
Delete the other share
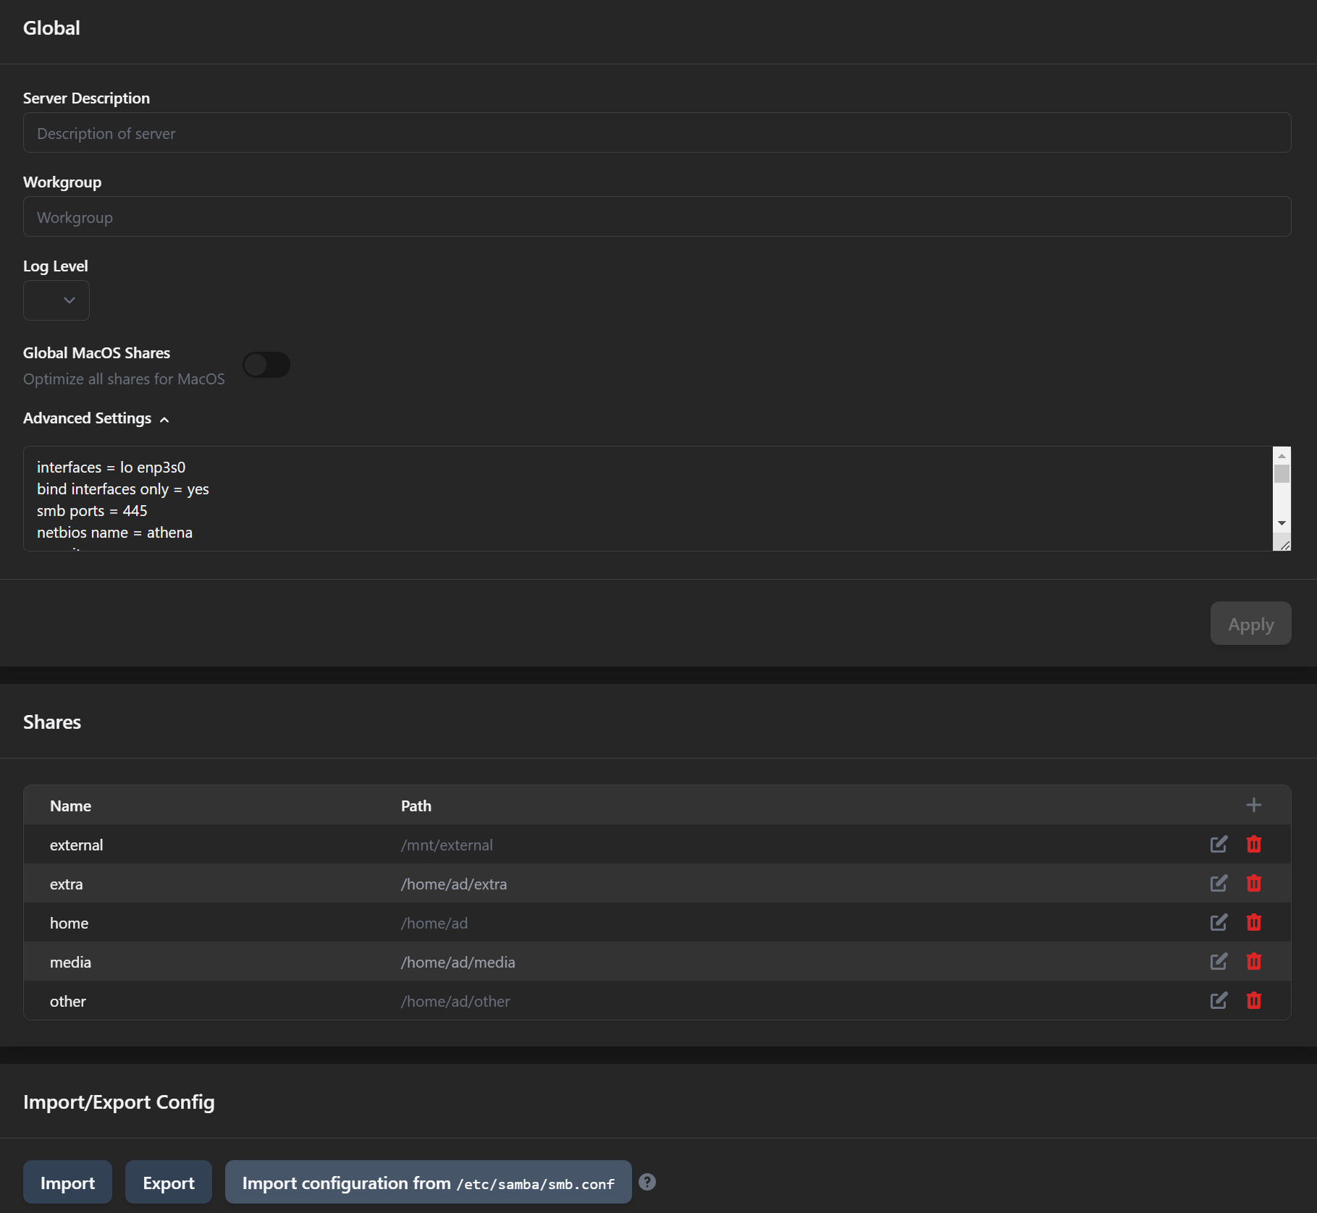point(1255,1000)
